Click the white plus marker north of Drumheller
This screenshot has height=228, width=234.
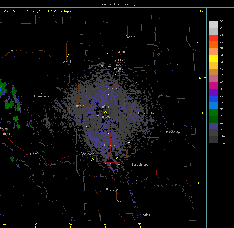[166, 102]
